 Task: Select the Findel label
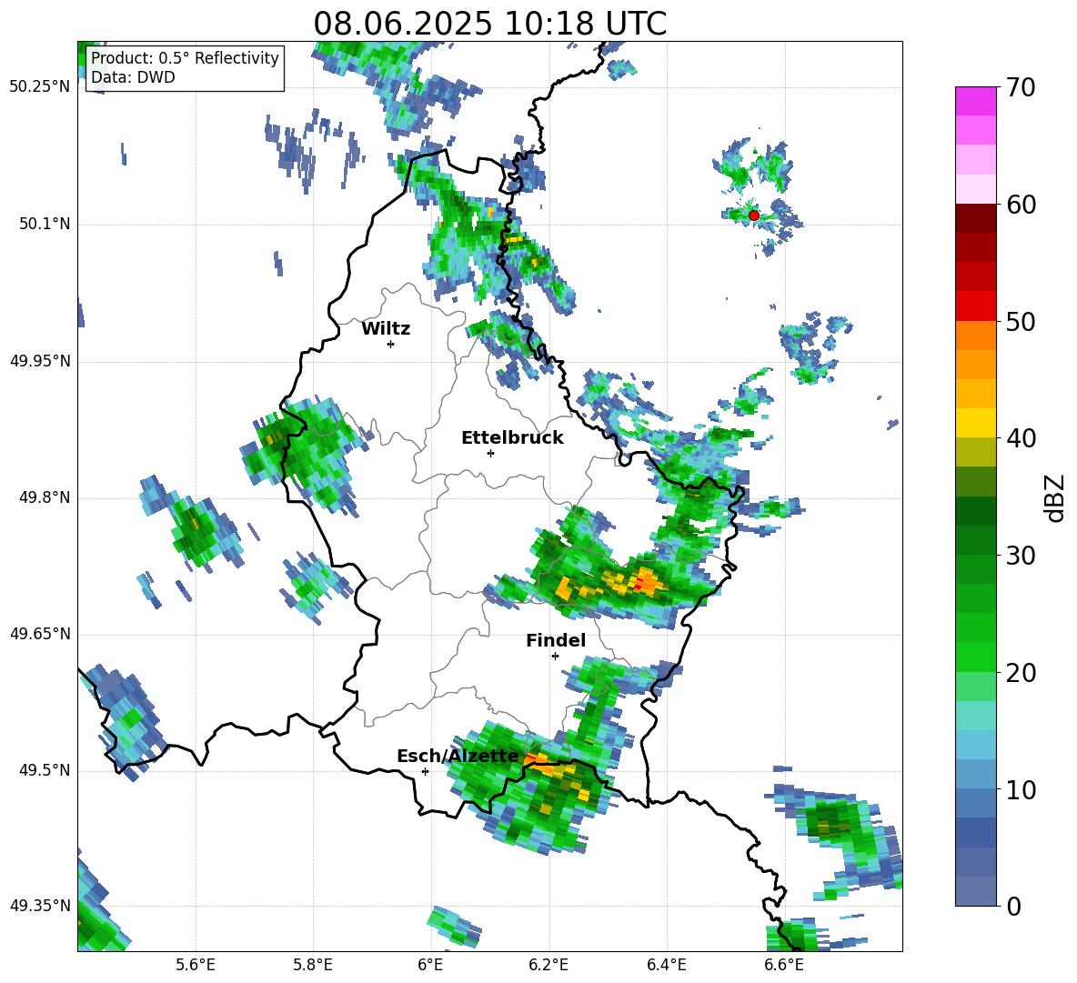click(x=556, y=640)
